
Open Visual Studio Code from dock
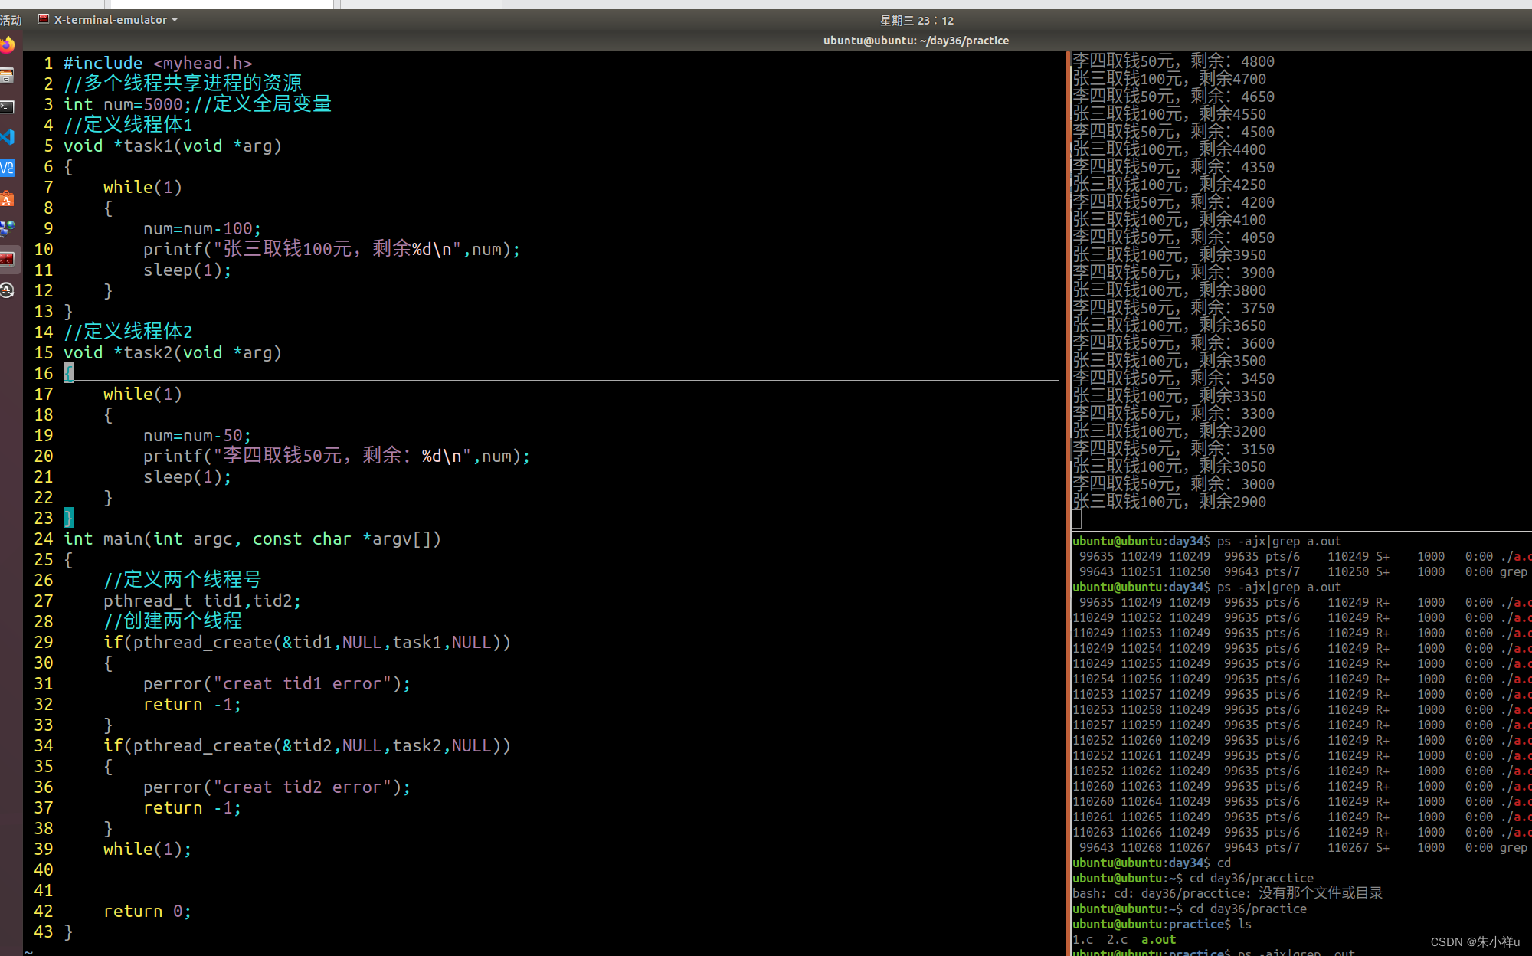(7, 137)
